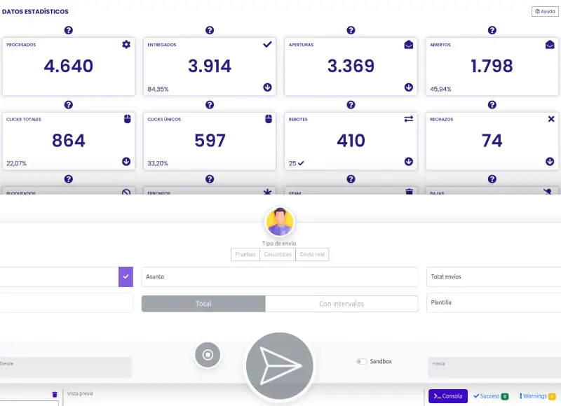Select the Total sending mode
Image resolution: width=561 pixels, height=406 pixels.
(x=203, y=304)
